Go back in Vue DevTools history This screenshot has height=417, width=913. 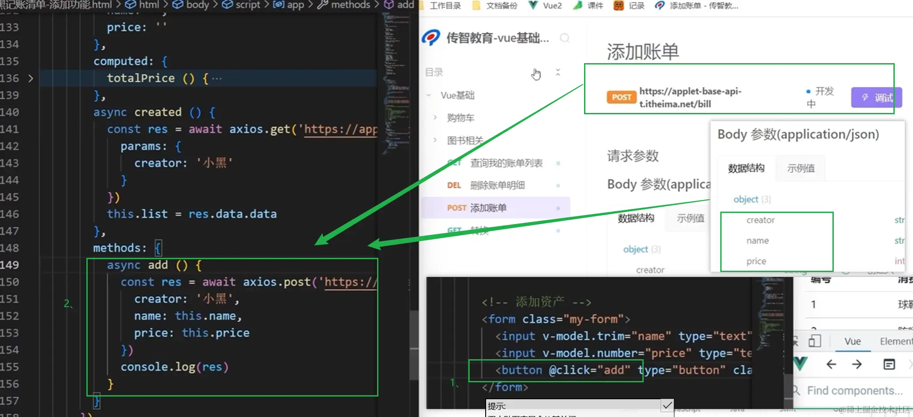click(831, 365)
